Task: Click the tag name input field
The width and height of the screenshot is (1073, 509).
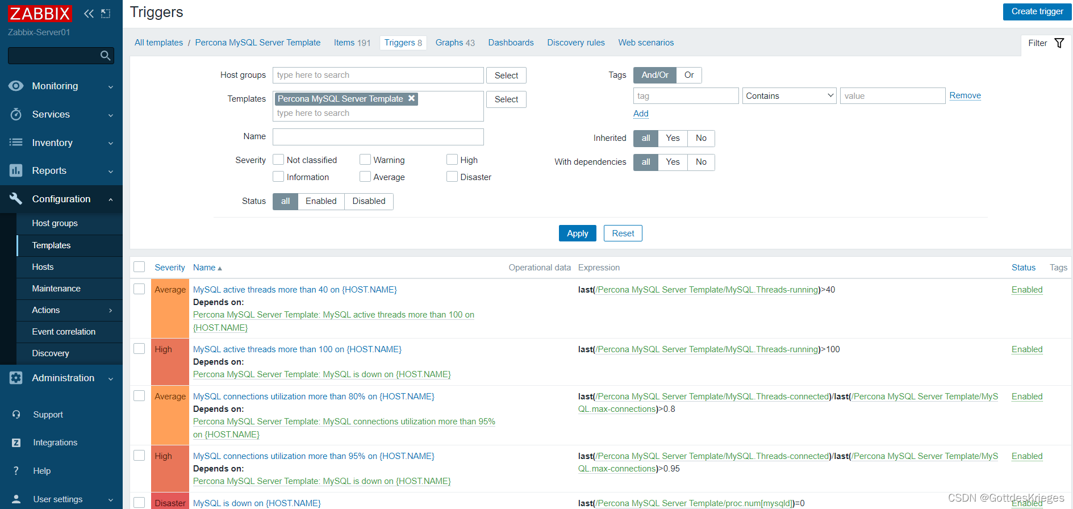Action: coord(686,95)
